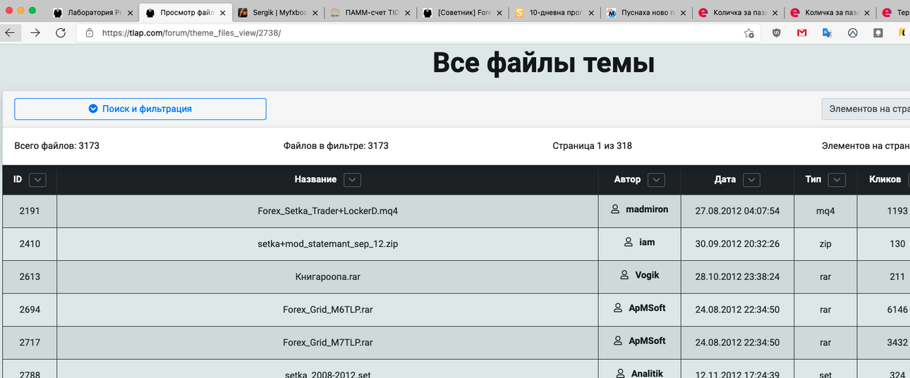Click the Кликов column header
Viewport: 910px width, 378px height.
point(885,179)
